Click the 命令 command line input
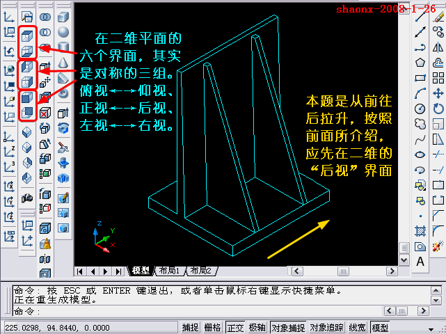 [209, 311]
